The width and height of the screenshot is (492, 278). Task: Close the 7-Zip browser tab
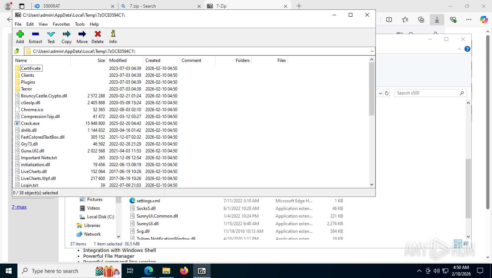point(286,6)
